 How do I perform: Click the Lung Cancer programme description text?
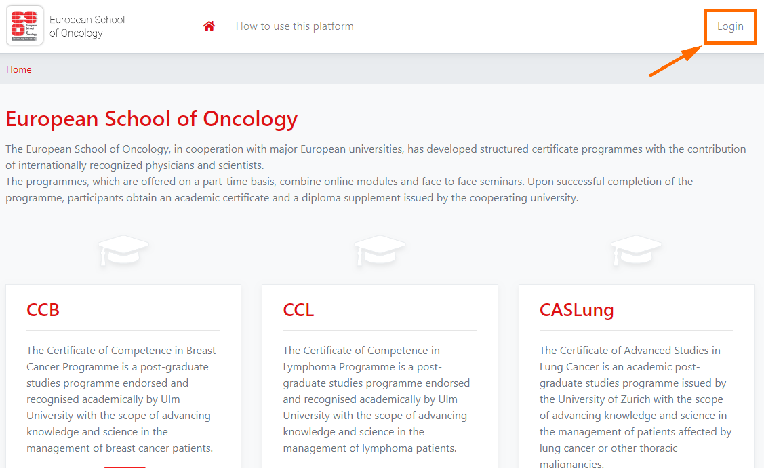(x=635, y=407)
